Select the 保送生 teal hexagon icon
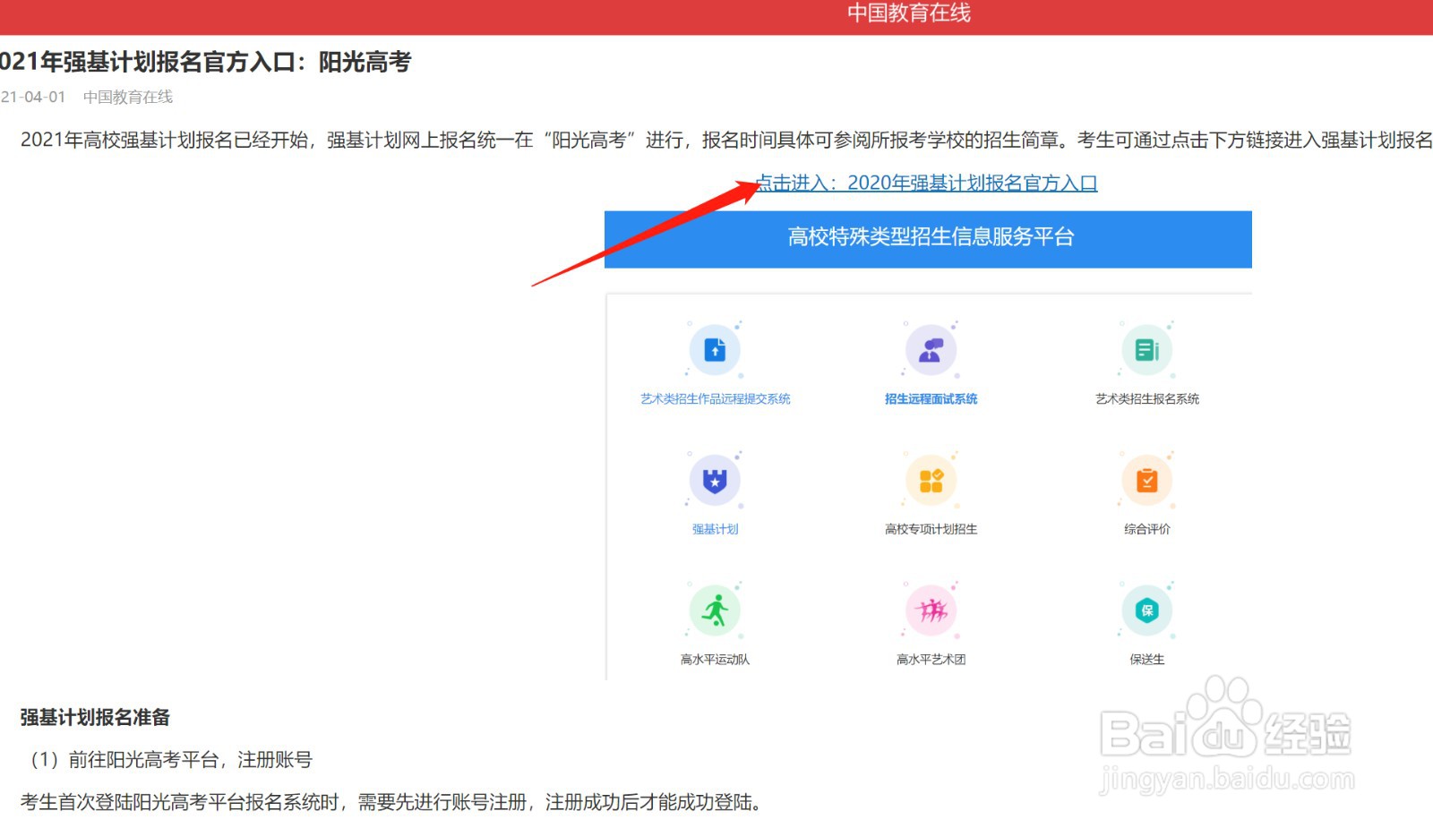The width and height of the screenshot is (1433, 828). coord(1147,610)
